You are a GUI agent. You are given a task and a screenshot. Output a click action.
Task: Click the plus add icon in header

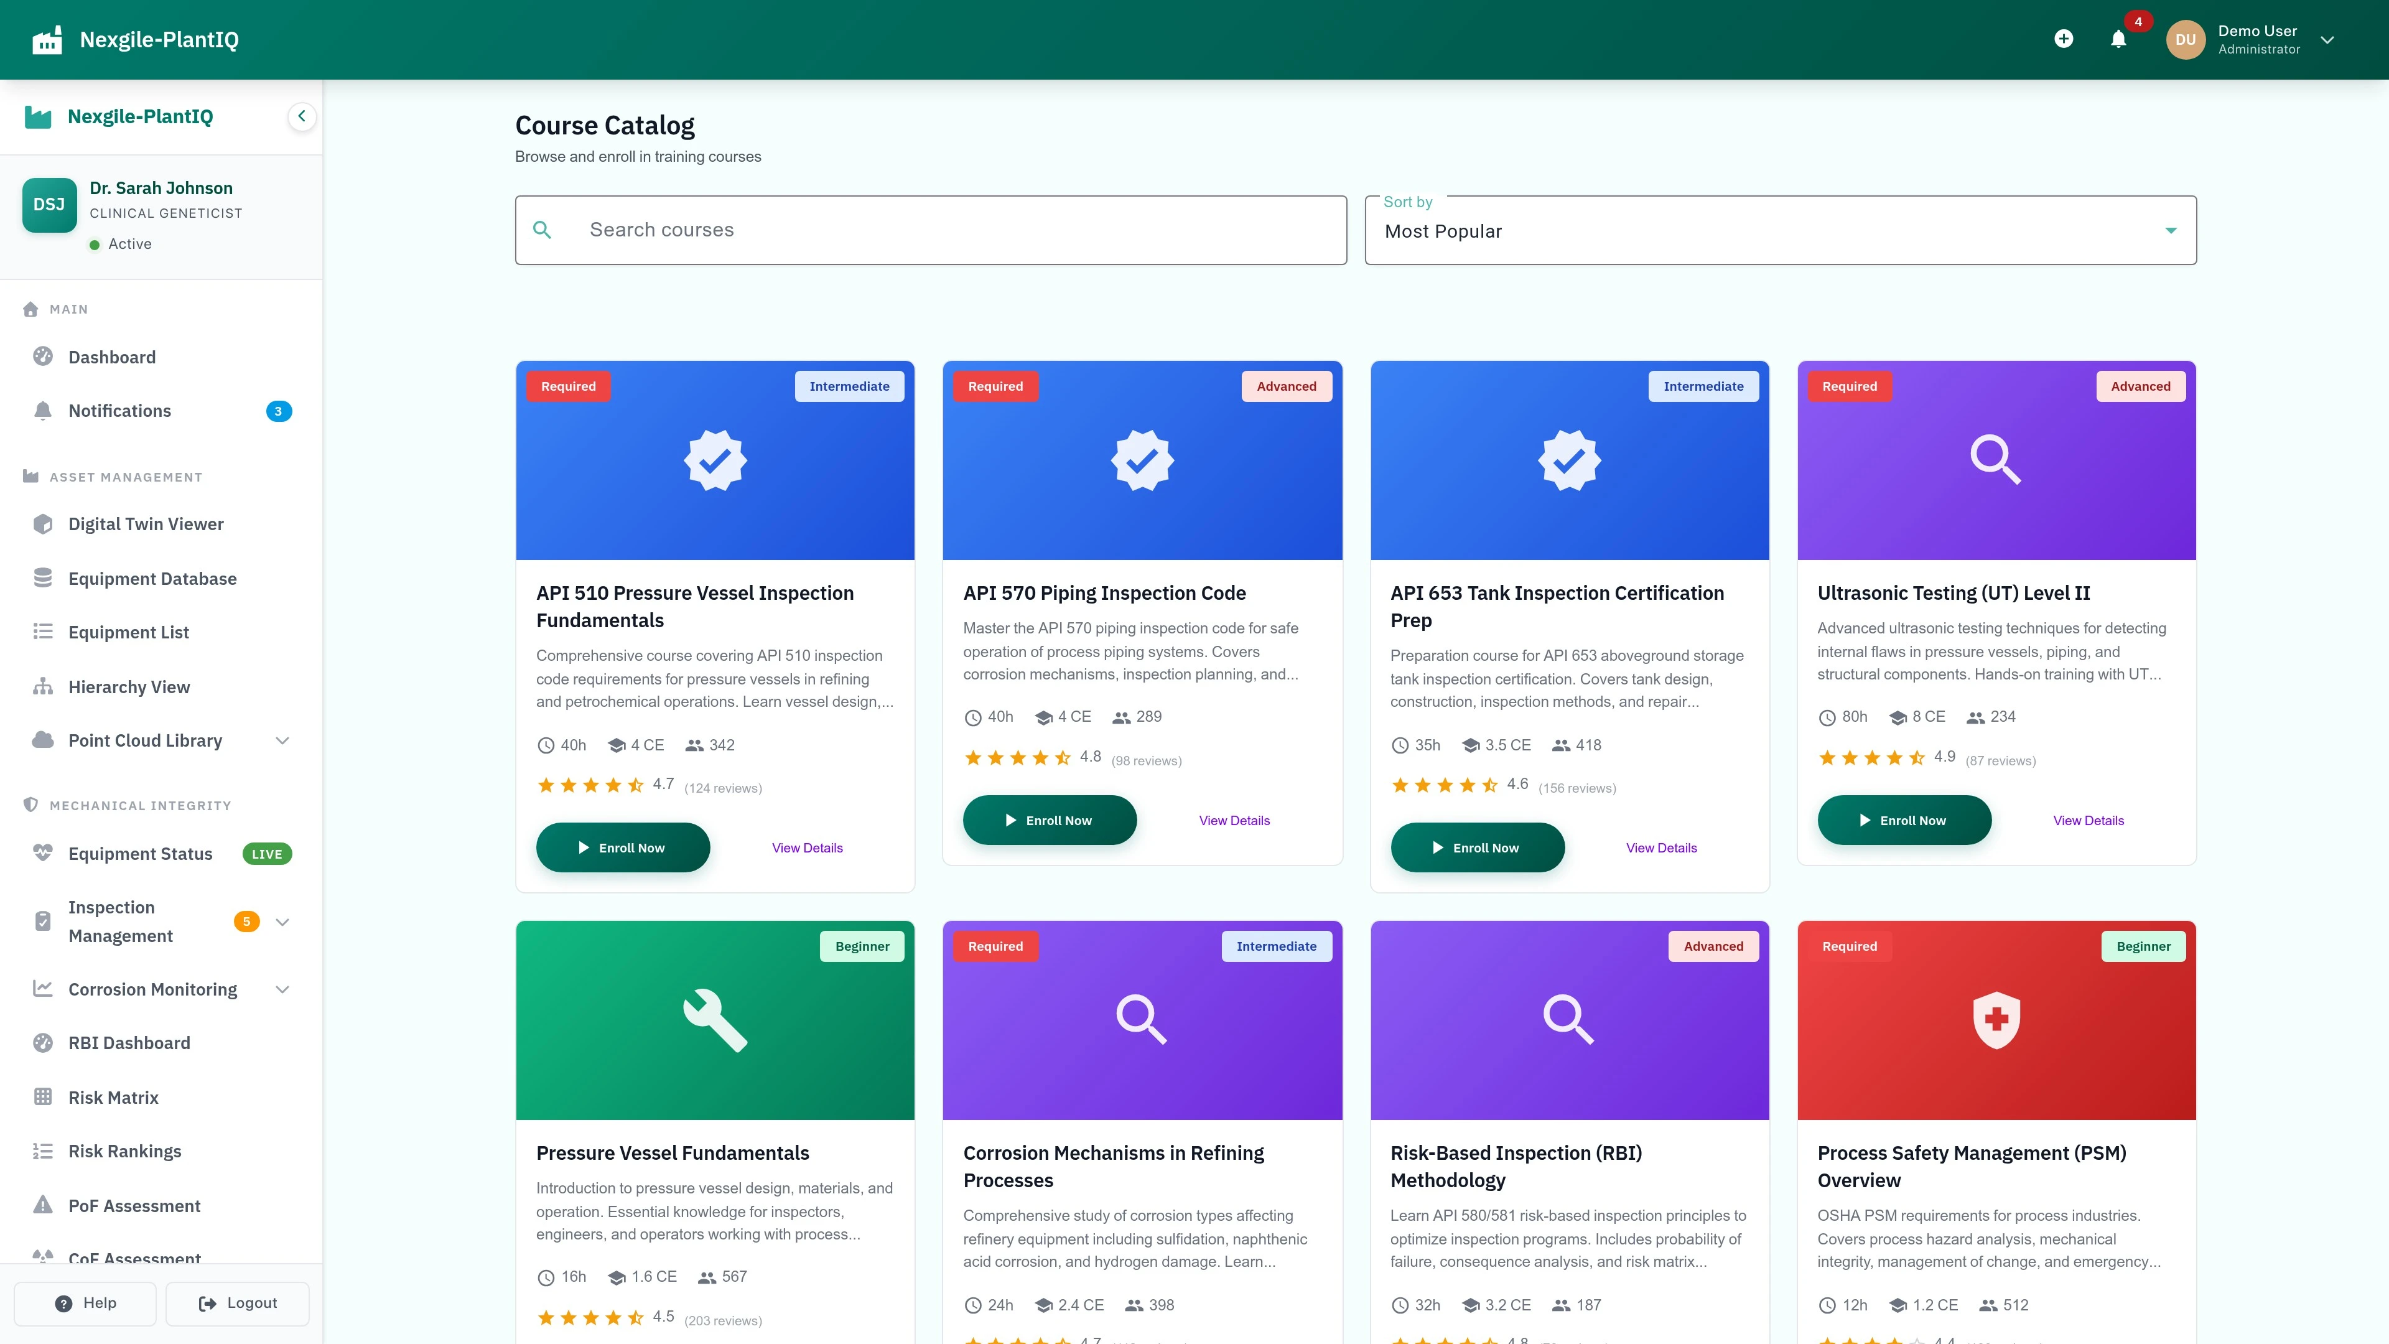[2064, 39]
